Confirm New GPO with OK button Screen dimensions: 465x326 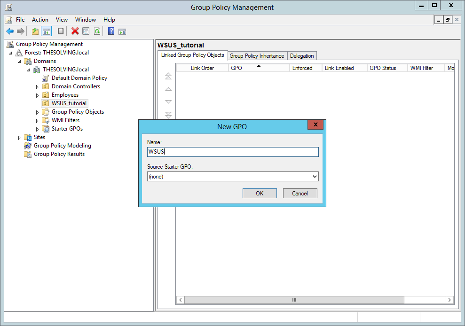(260, 193)
